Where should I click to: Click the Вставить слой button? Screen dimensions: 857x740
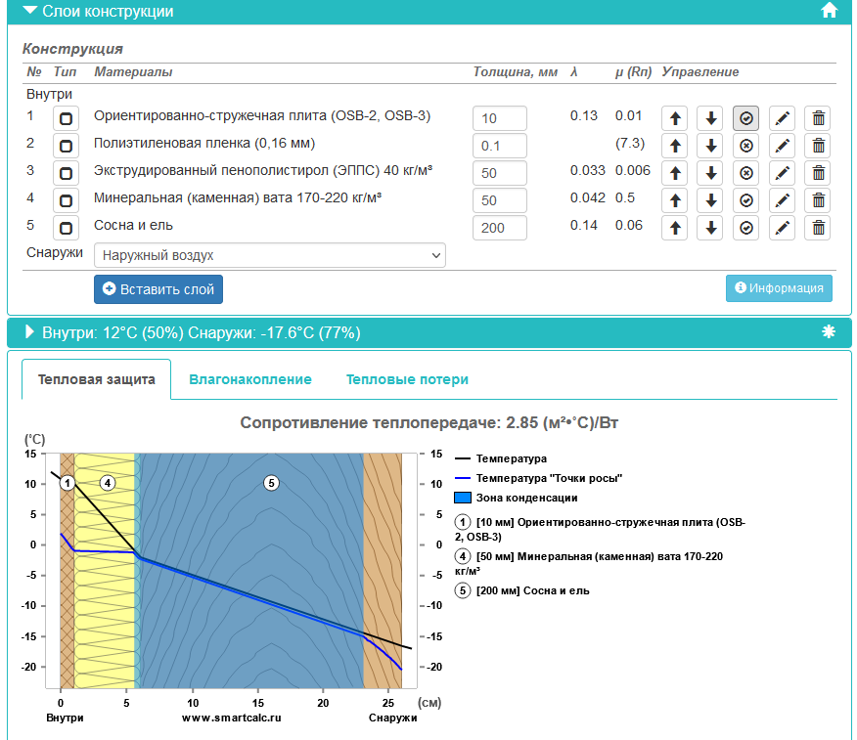click(x=158, y=289)
